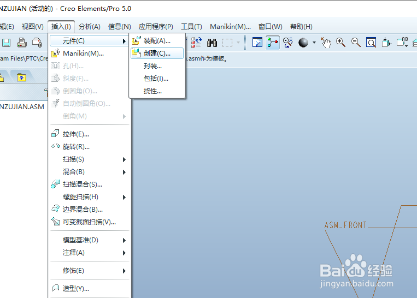Close the open 插入(I) menu
The height and width of the screenshot is (298, 417).
pos(61,27)
